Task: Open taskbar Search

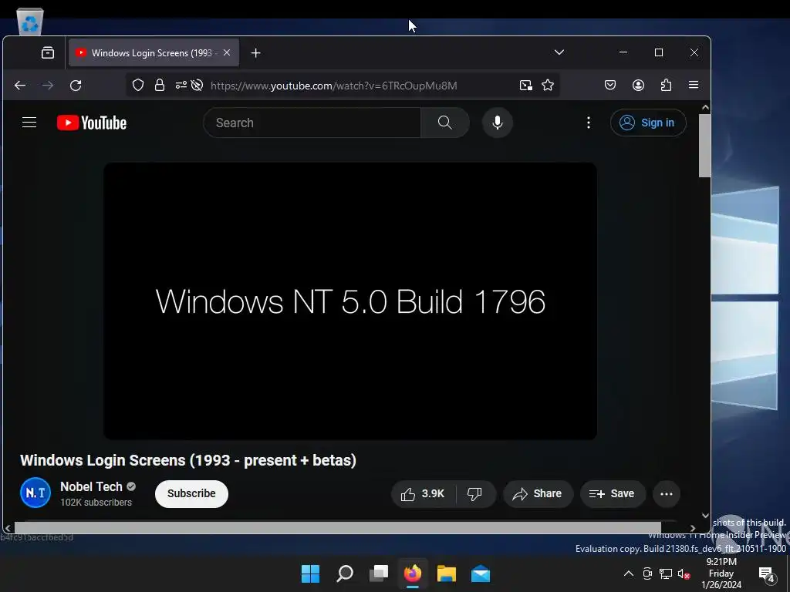Action: (345, 573)
